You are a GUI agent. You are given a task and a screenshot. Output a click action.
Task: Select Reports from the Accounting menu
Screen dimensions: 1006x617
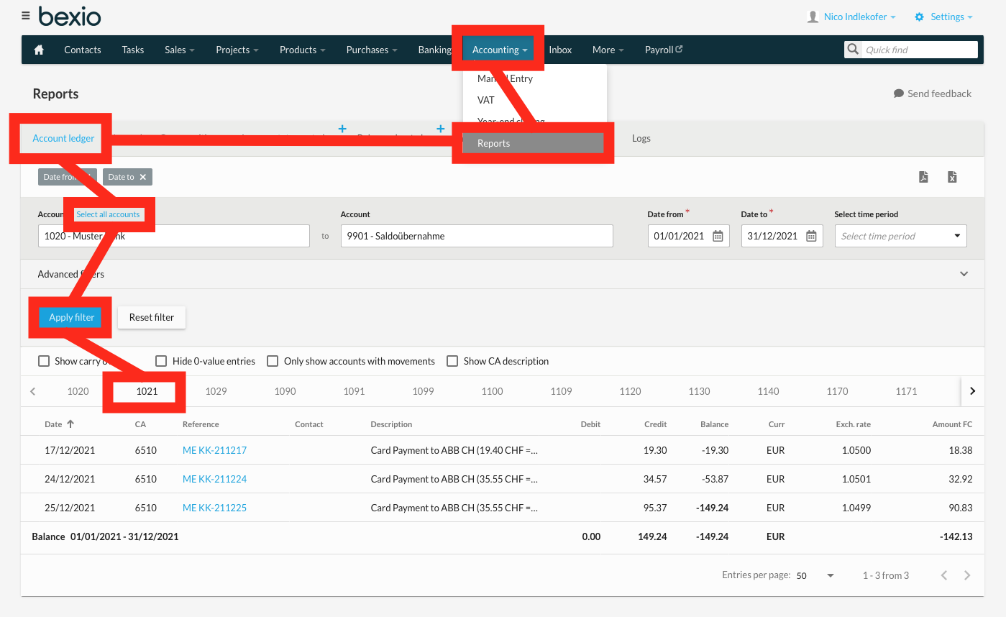tap(532, 142)
